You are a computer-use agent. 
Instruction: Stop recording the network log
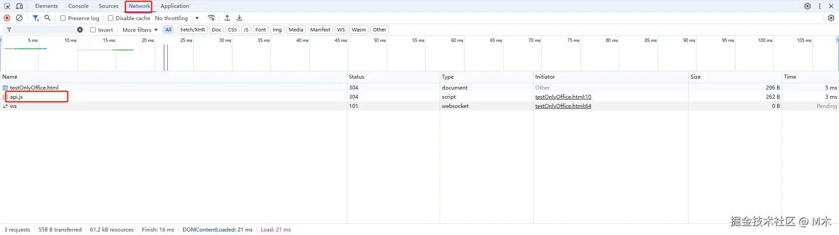coord(7,18)
